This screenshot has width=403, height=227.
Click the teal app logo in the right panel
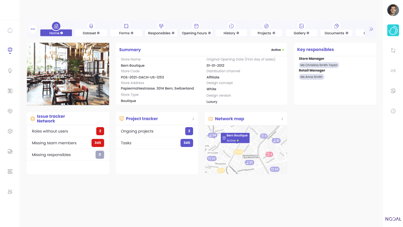coord(393,30)
